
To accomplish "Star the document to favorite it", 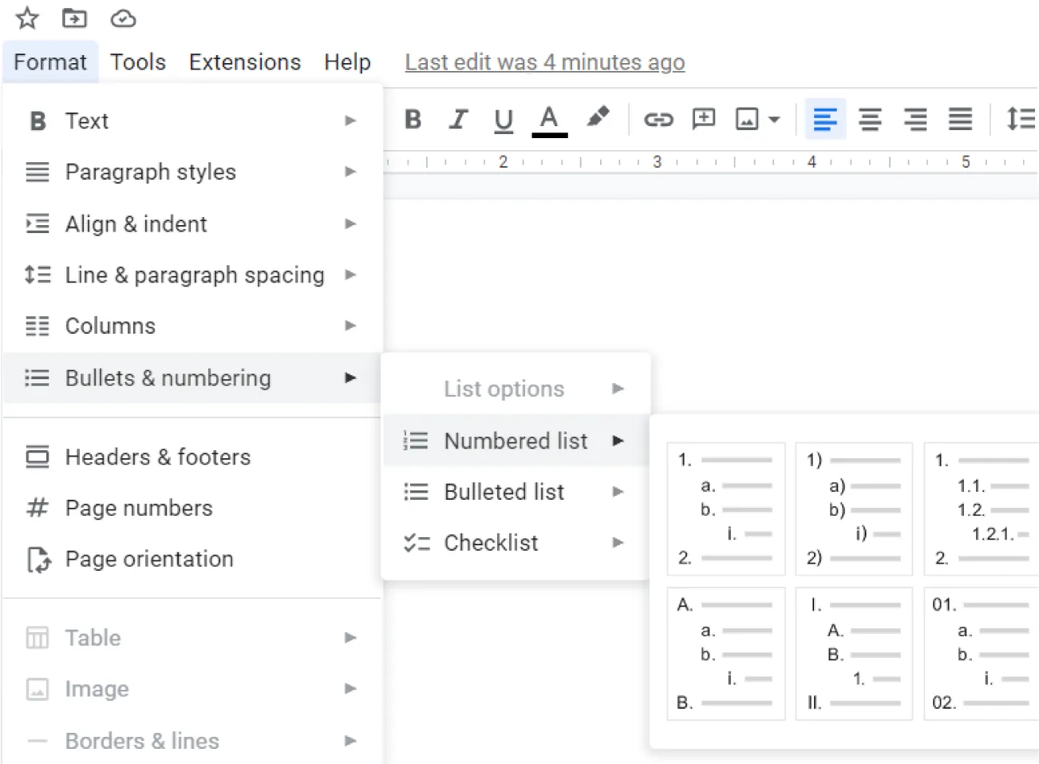I will [26, 18].
